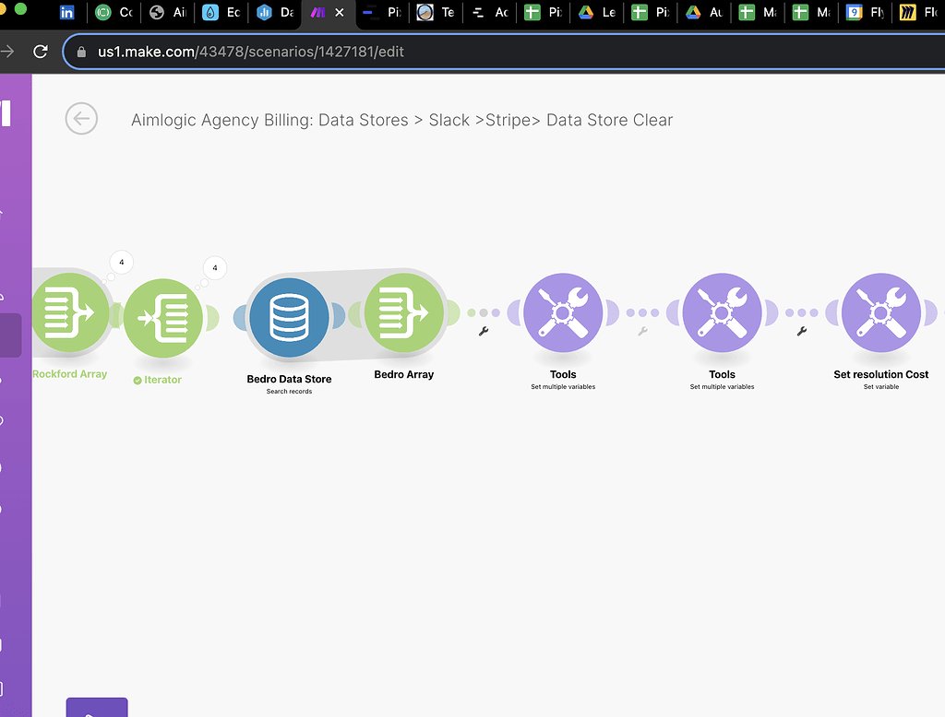The height and width of the screenshot is (717, 945).
Task: Open the Set resolution Cost module
Action: (880, 311)
